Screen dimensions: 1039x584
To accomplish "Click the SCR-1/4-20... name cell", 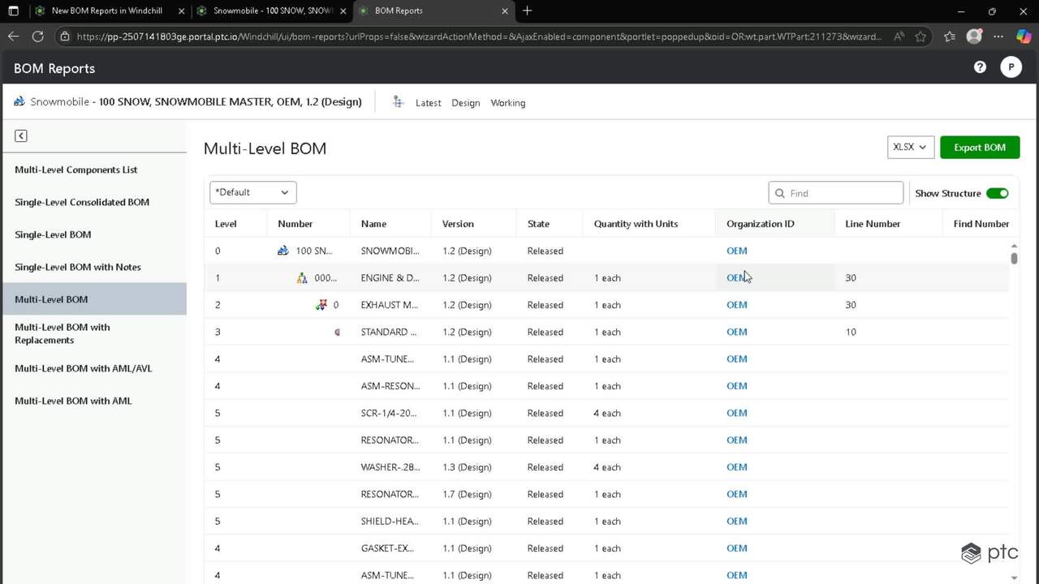I will click(389, 413).
